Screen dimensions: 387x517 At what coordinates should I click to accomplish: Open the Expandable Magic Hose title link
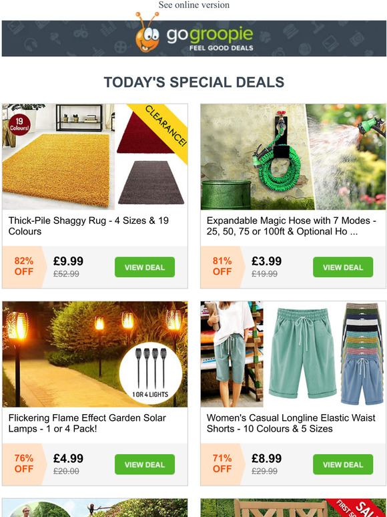[291, 226]
